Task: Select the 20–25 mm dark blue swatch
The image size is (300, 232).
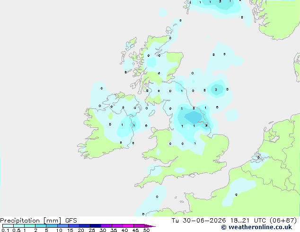Action: (x=84, y=226)
